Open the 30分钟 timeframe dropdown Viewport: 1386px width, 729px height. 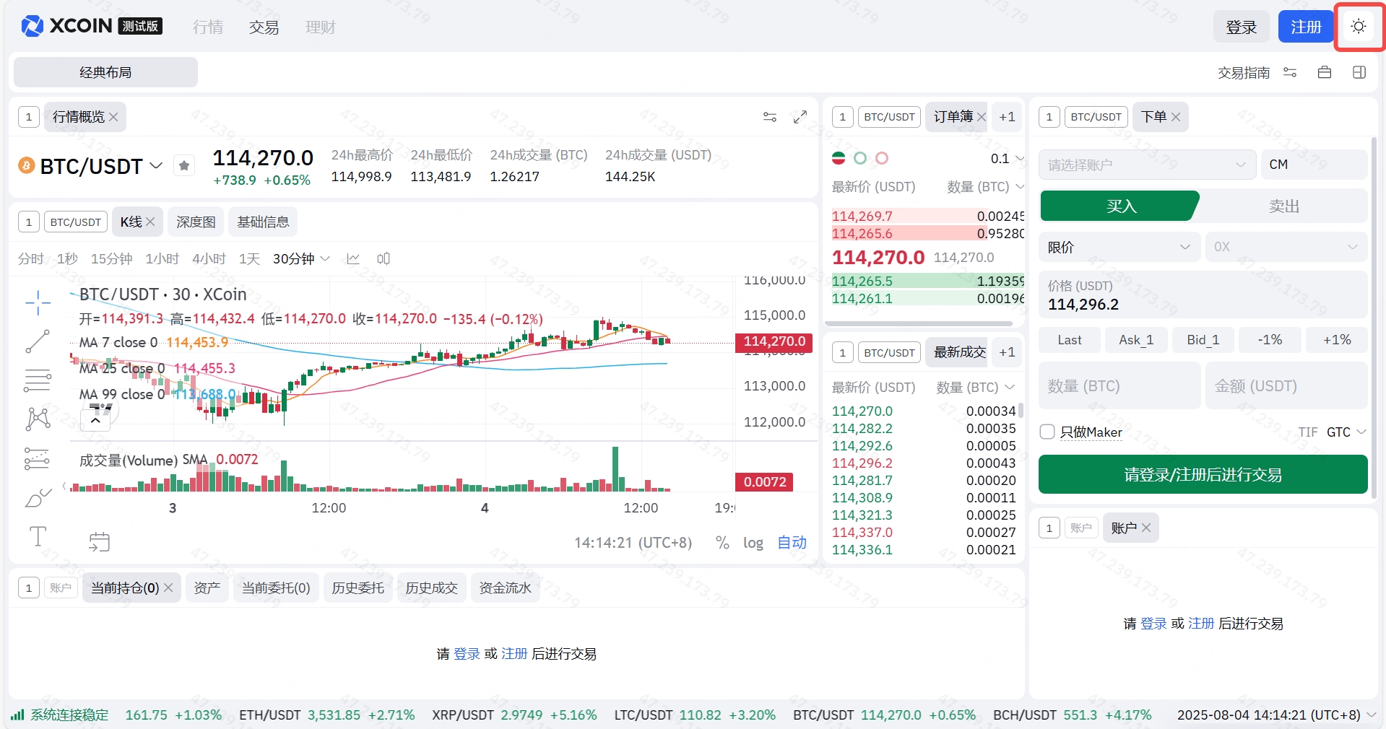point(301,258)
